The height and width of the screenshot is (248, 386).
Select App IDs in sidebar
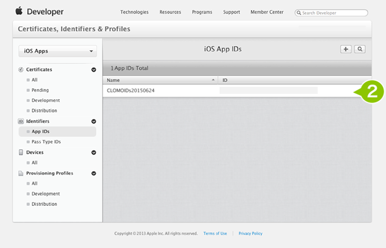point(58,131)
